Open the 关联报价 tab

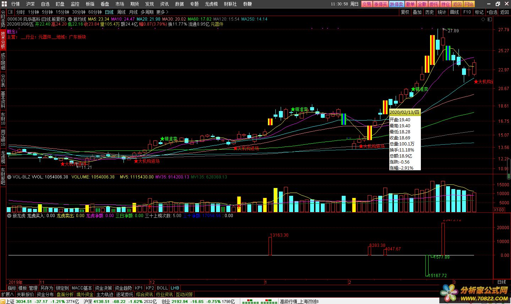point(26,294)
